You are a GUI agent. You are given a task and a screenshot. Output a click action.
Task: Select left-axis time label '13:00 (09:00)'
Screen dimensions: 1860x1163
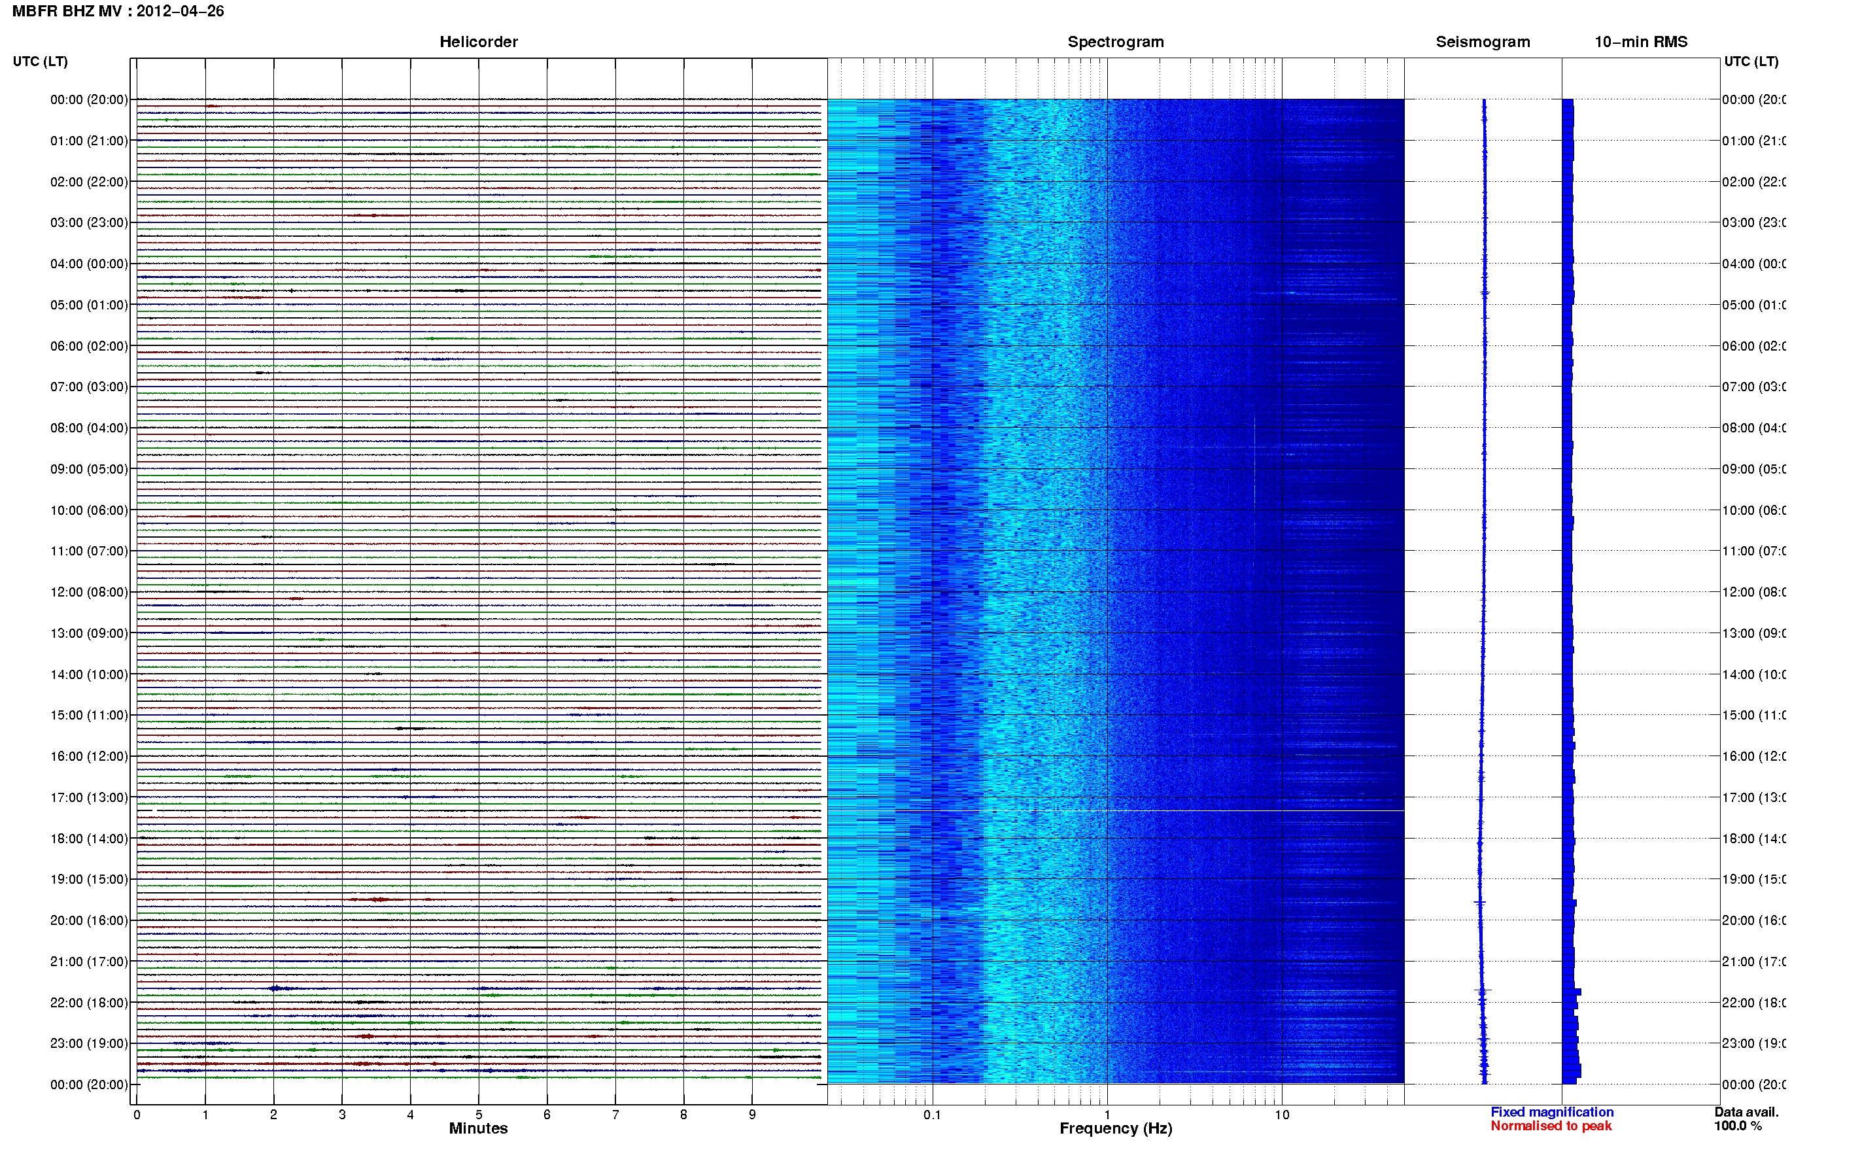coord(89,634)
